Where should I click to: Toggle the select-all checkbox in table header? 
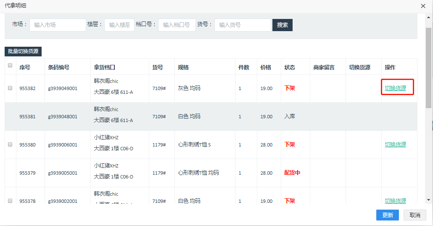pyautogui.click(x=10, y=65)
